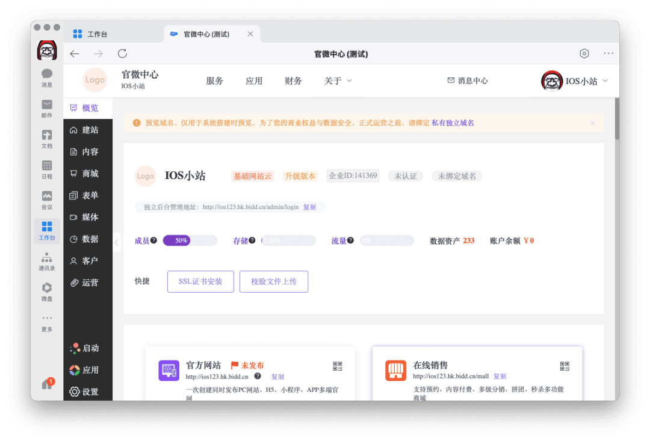This screenshot has height=441, width=650.
Task: Select 运营 in the side menu
Action: (x=88, y=282)
